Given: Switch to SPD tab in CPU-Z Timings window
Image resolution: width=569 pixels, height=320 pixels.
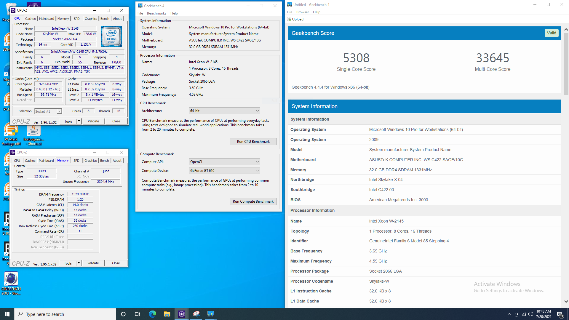Looking at the screenshot, I should 76,161.
